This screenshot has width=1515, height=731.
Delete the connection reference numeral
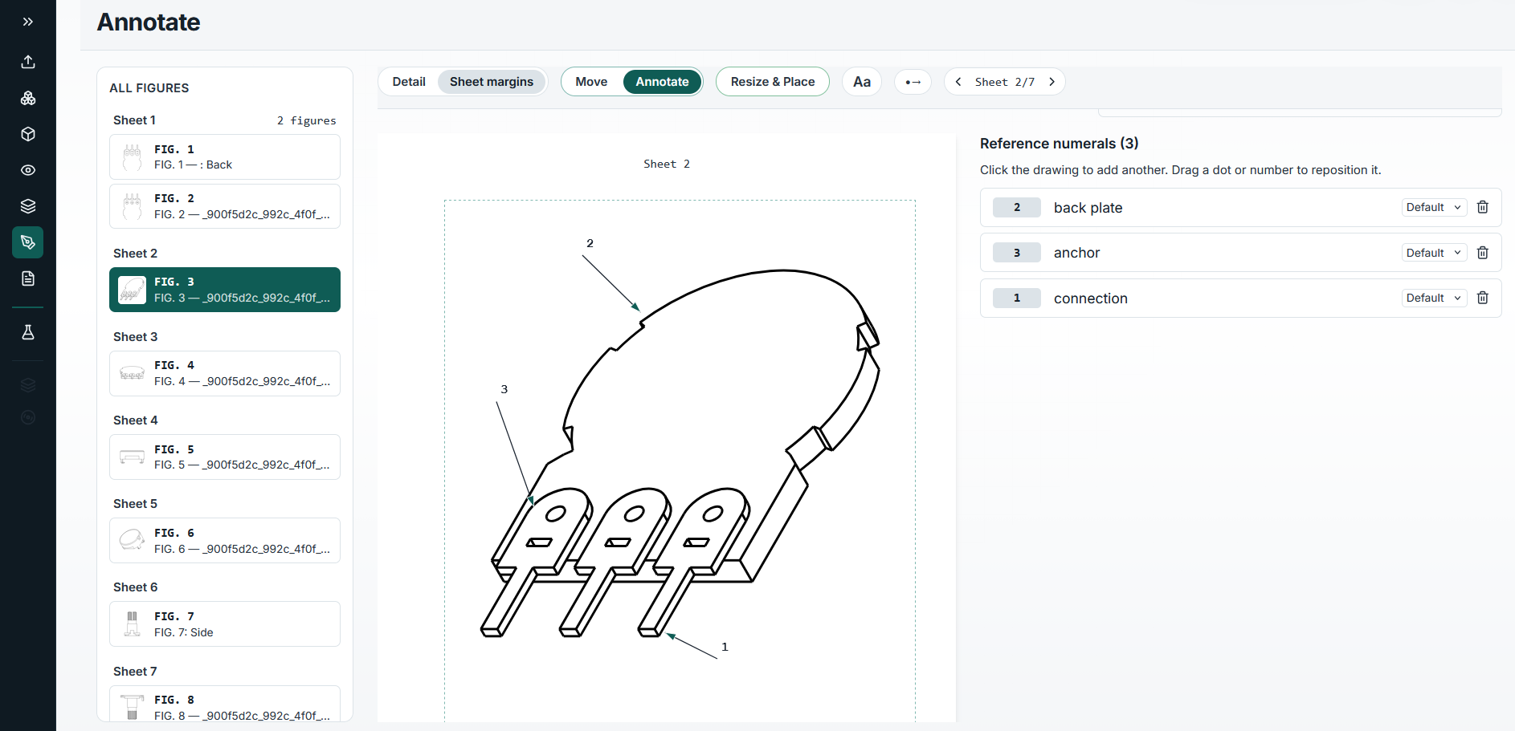[1483, 298]
